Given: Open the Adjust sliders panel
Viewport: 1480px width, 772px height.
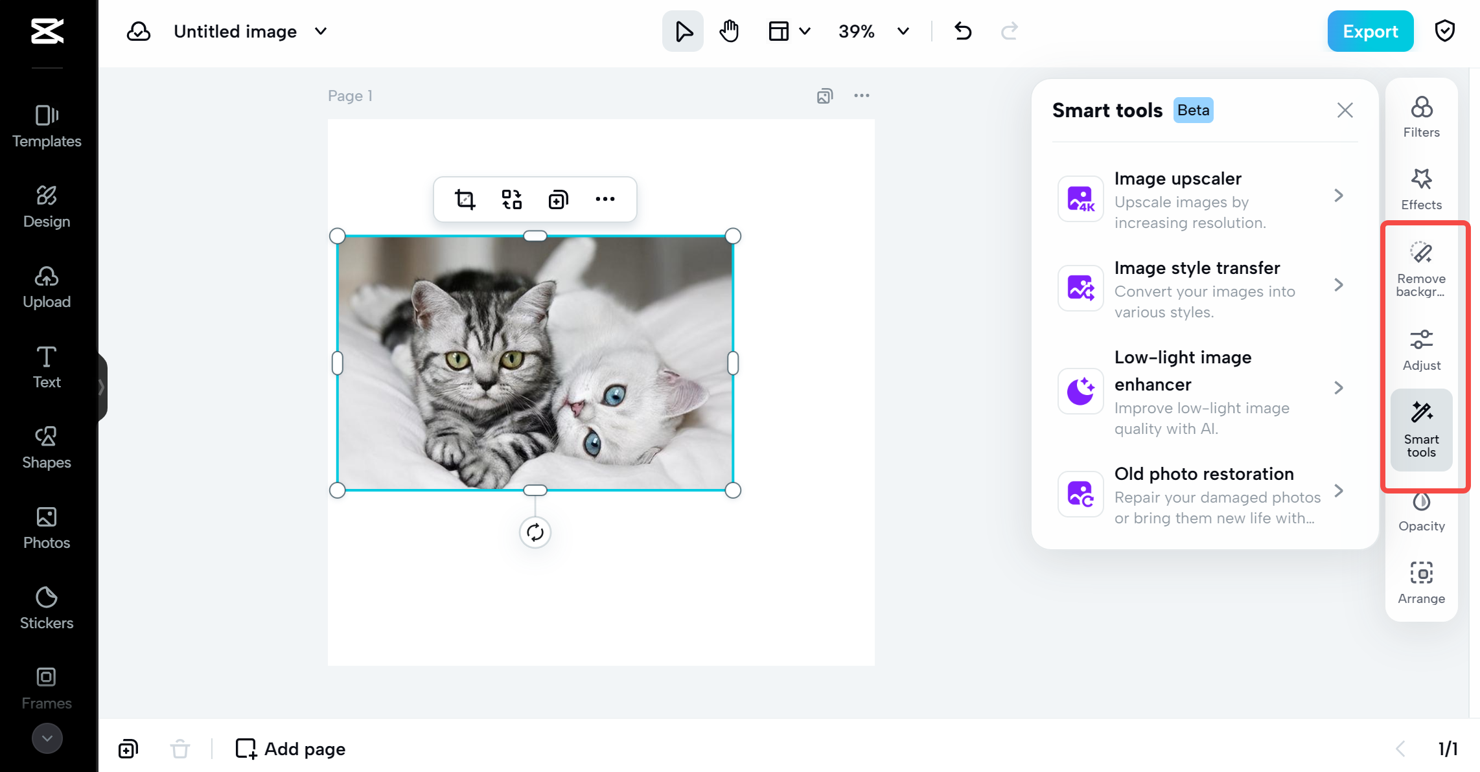Looking at the screenshot, I should tap(1421, 350).
